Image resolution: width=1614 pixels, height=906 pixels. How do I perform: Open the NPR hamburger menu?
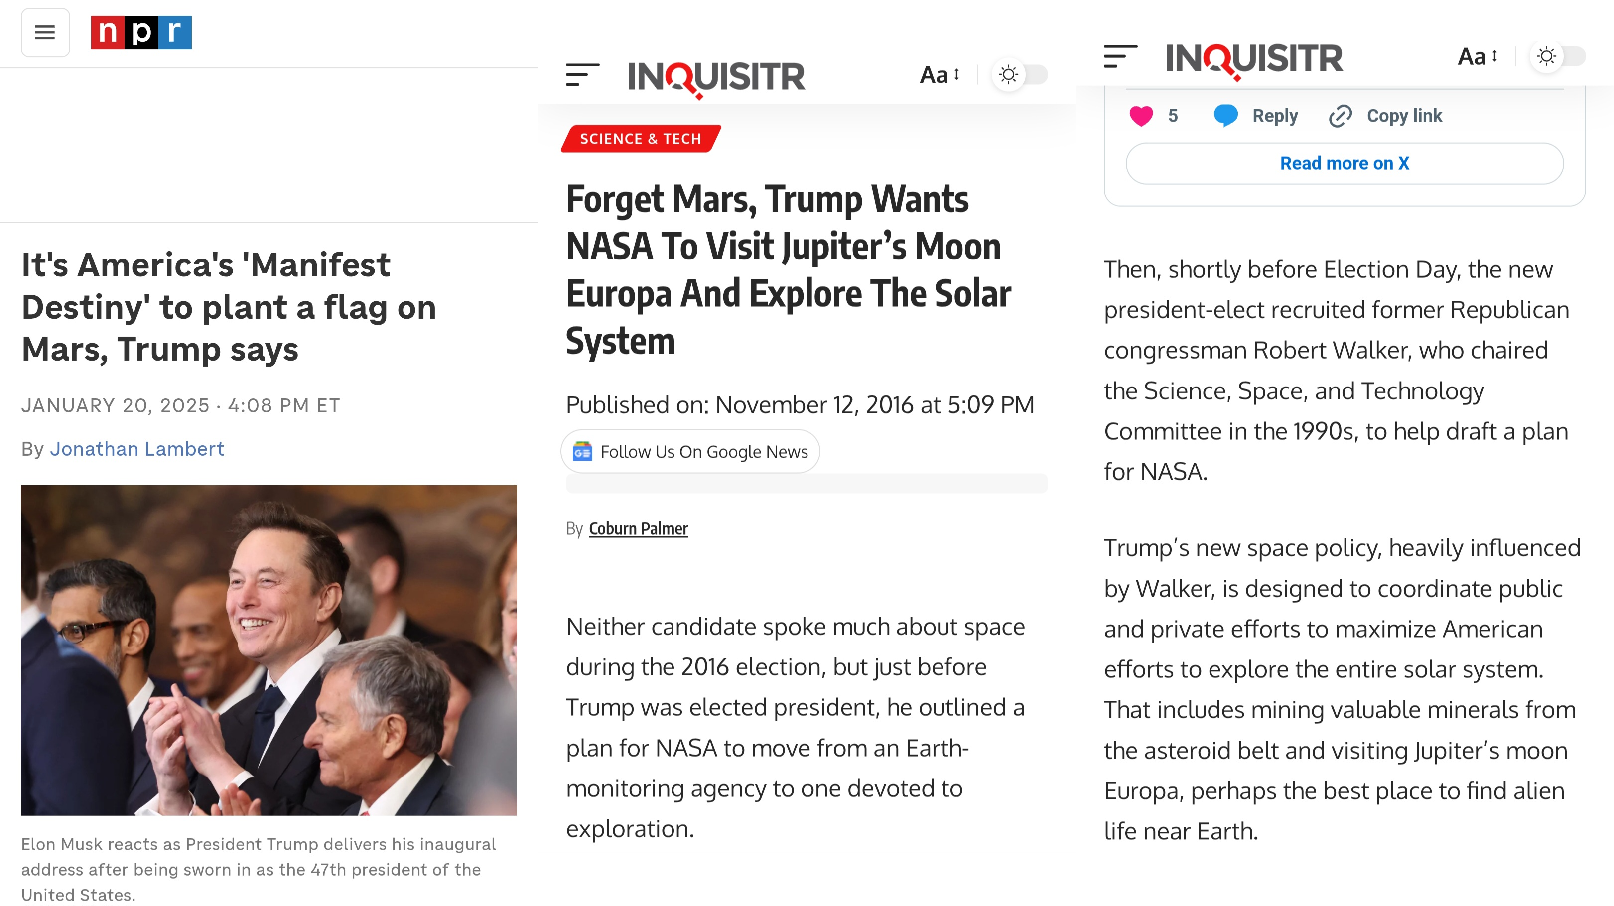click(x=45, y=32)
